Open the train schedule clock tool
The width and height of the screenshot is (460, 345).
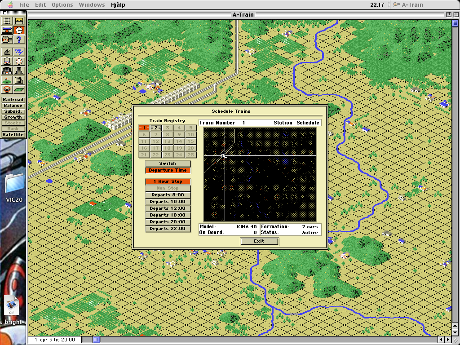pyautogui.click(x=19, y=31)
